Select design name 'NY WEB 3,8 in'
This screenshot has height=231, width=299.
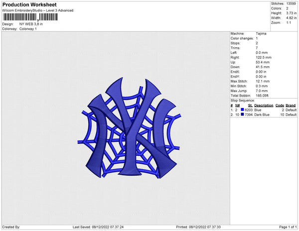point(31,24)
